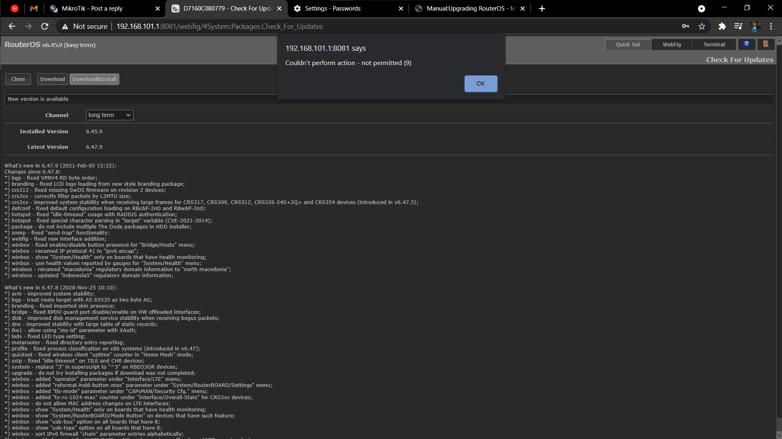Click the address bar URL
Screen dimensions: 782x439
[x=220, y=26]
